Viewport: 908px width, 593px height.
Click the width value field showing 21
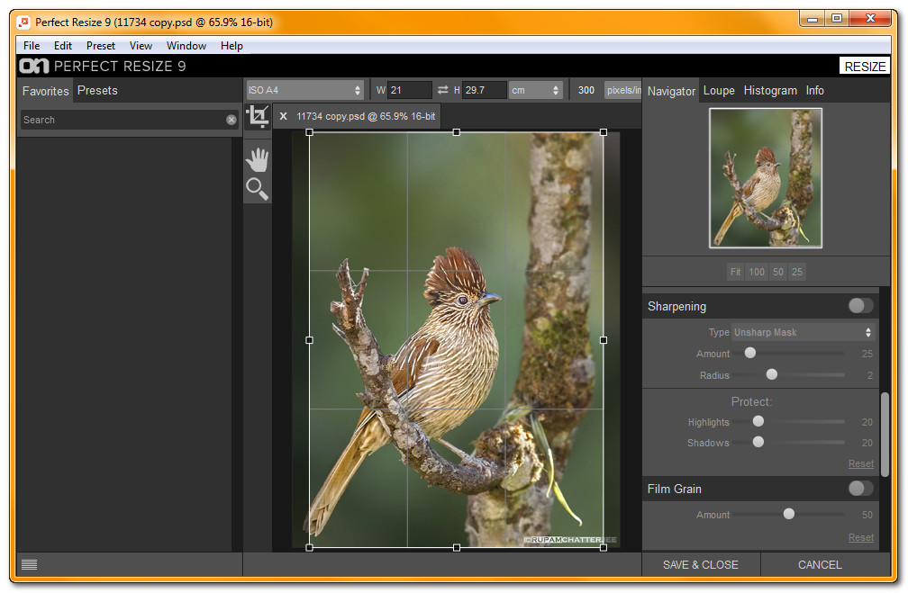click(x=409, y=90)
